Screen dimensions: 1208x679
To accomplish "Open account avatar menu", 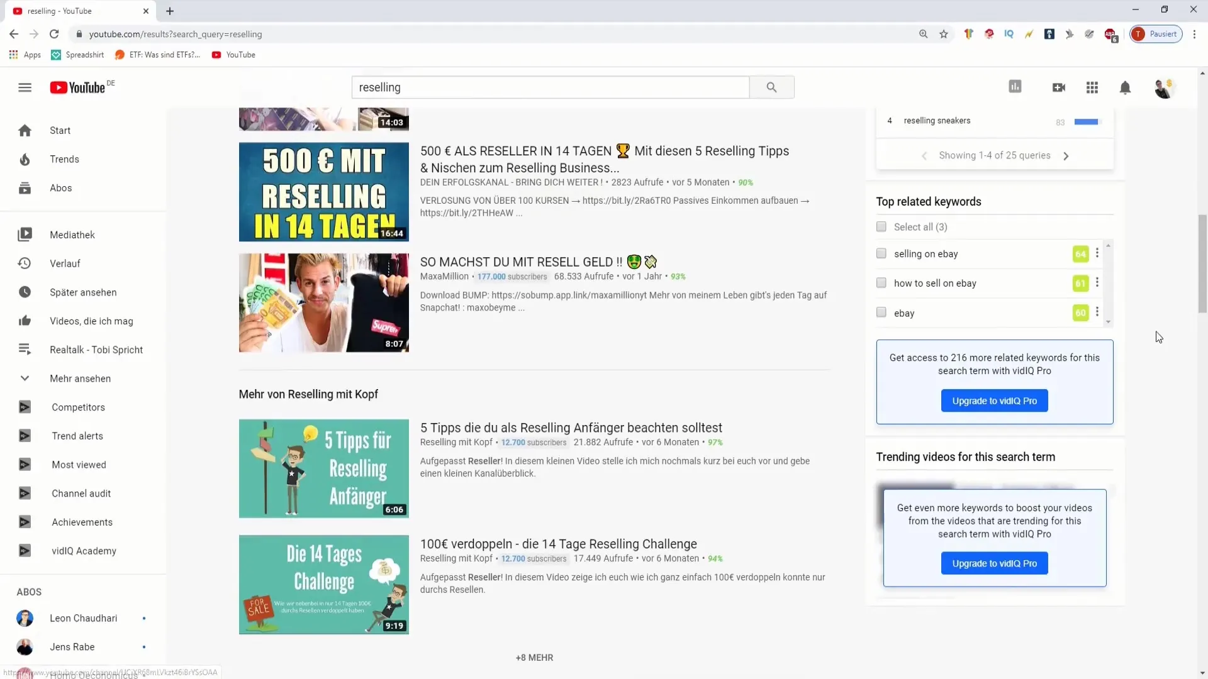I will pos(1164,88).
